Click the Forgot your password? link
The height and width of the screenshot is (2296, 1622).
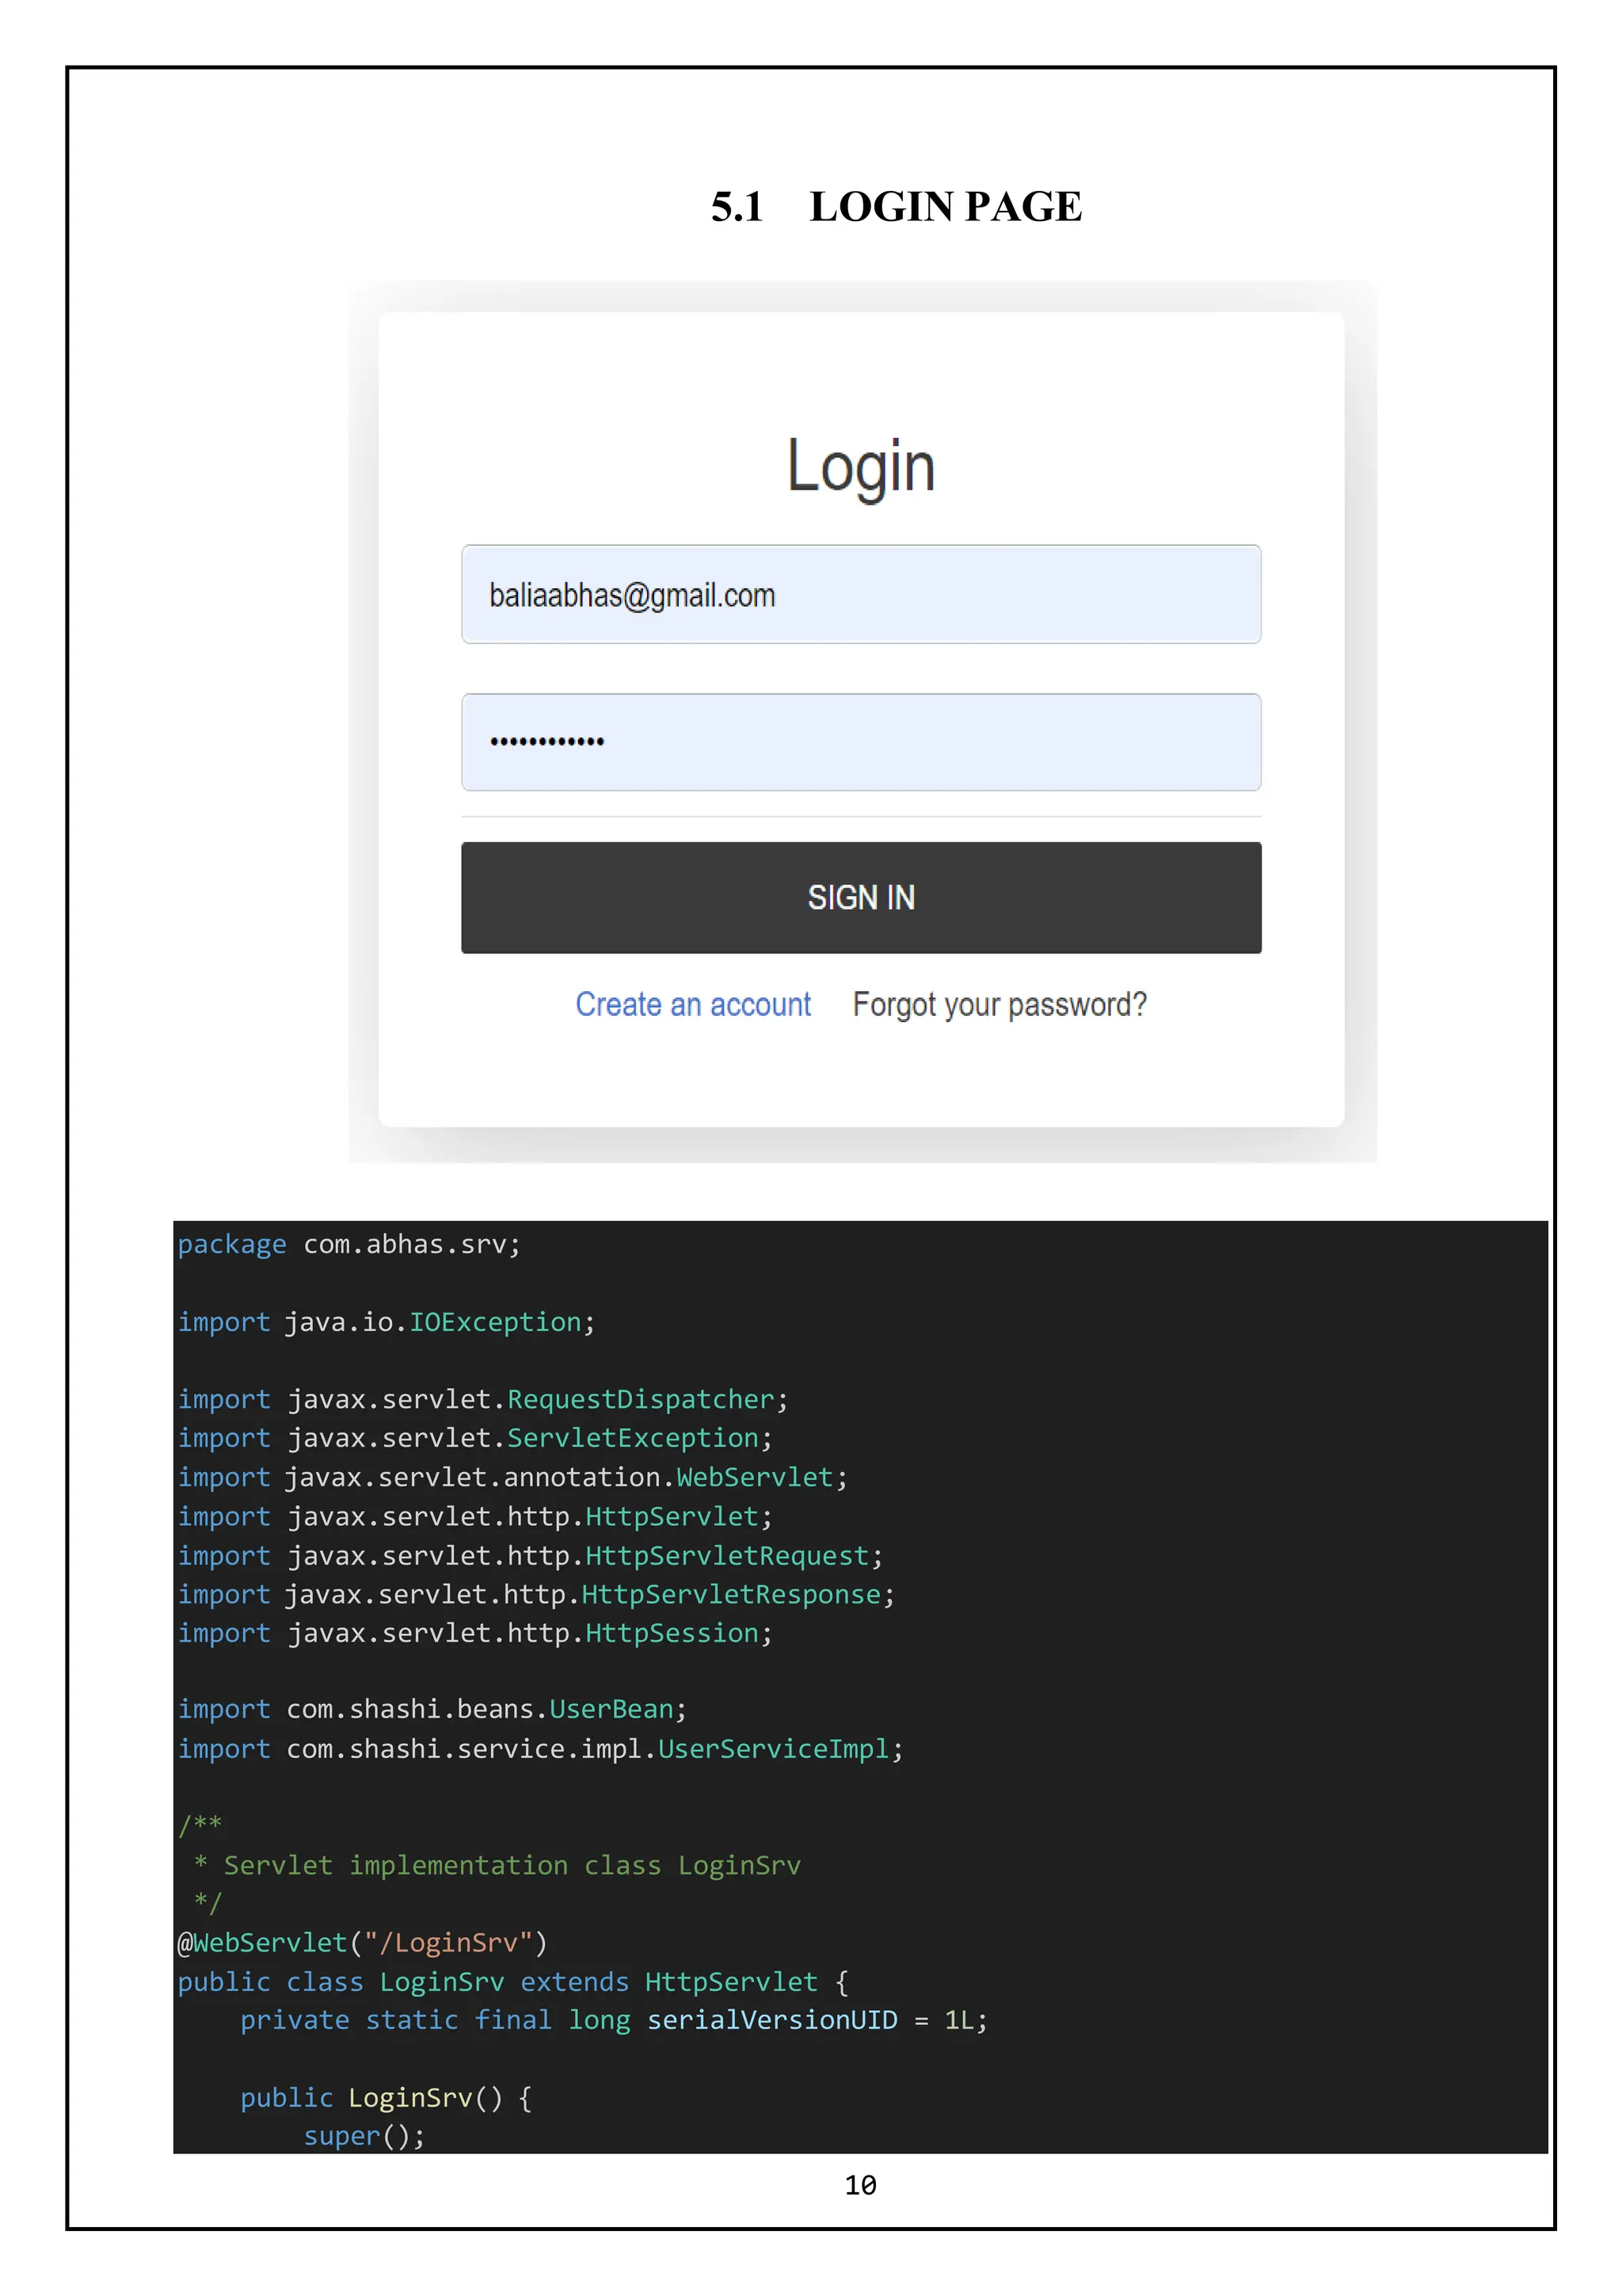tap(999, 1005)
